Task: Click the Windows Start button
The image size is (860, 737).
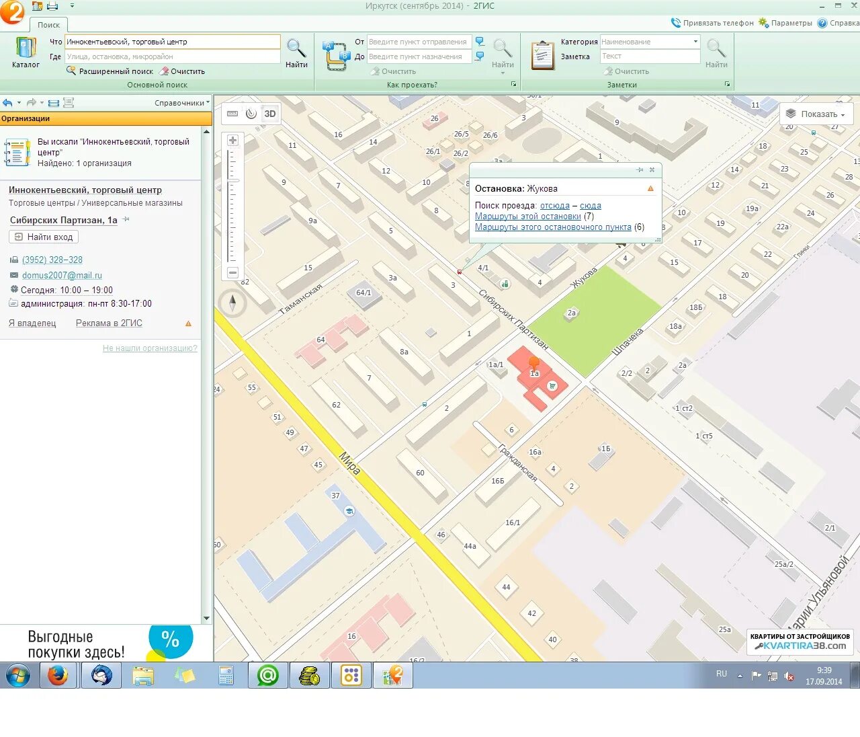Action: [17, 675]
